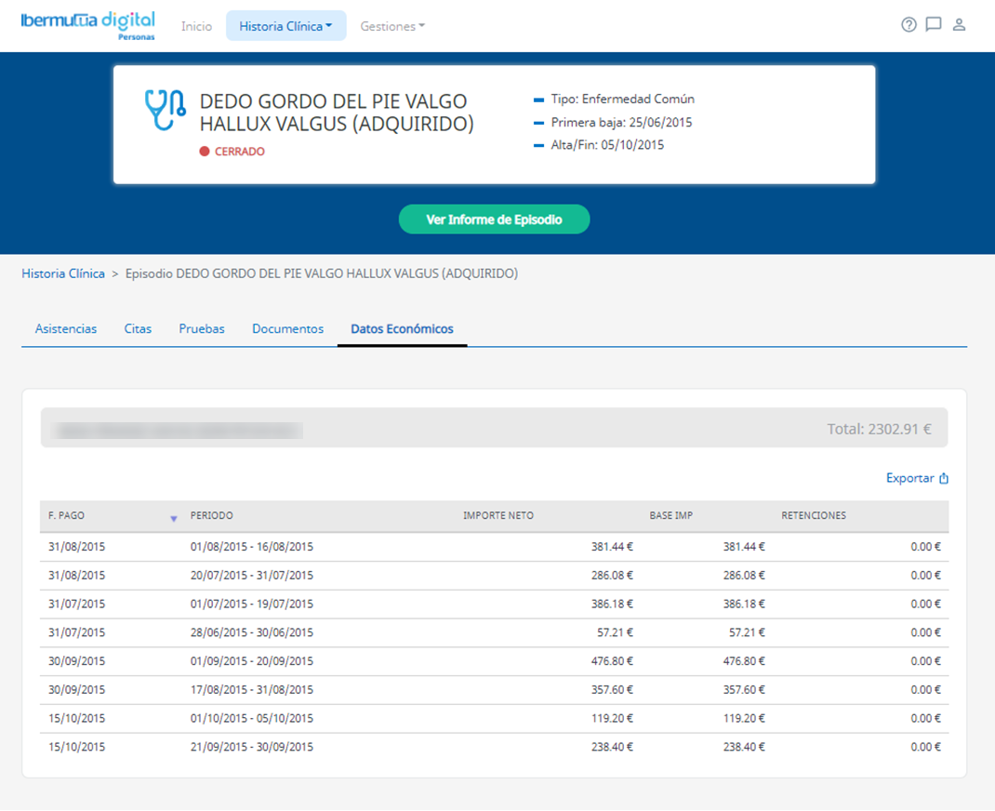Sort by the PERIODO column header

pyautogui.click(x=212, y=515)
